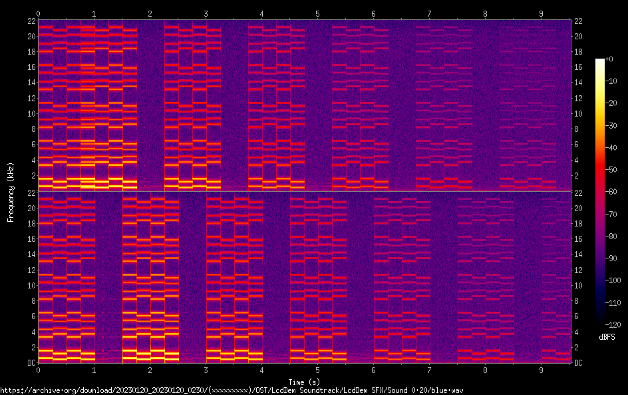This screenshot has width=628, height=395.
Task: Click the 2 second tick on bottom time axis
Action: pos(150,370)
